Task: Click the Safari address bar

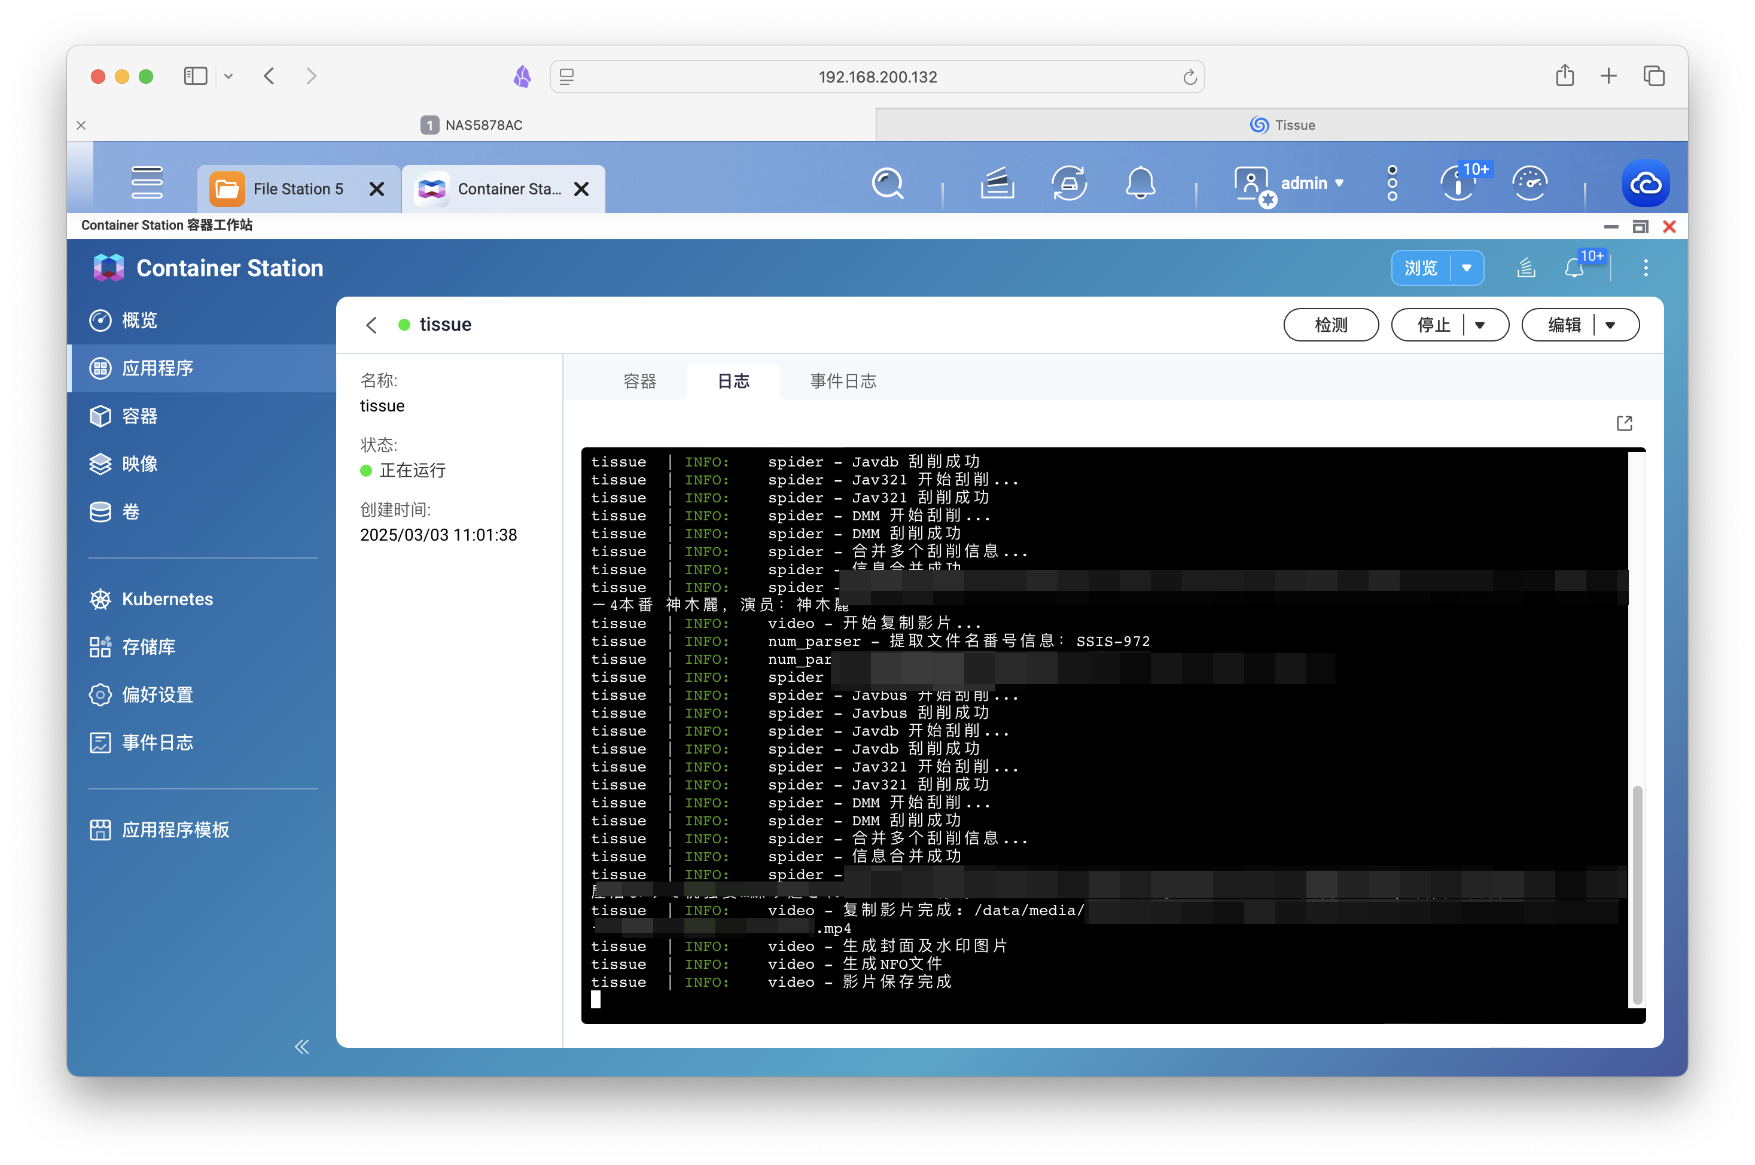Action: coord(877,77)
